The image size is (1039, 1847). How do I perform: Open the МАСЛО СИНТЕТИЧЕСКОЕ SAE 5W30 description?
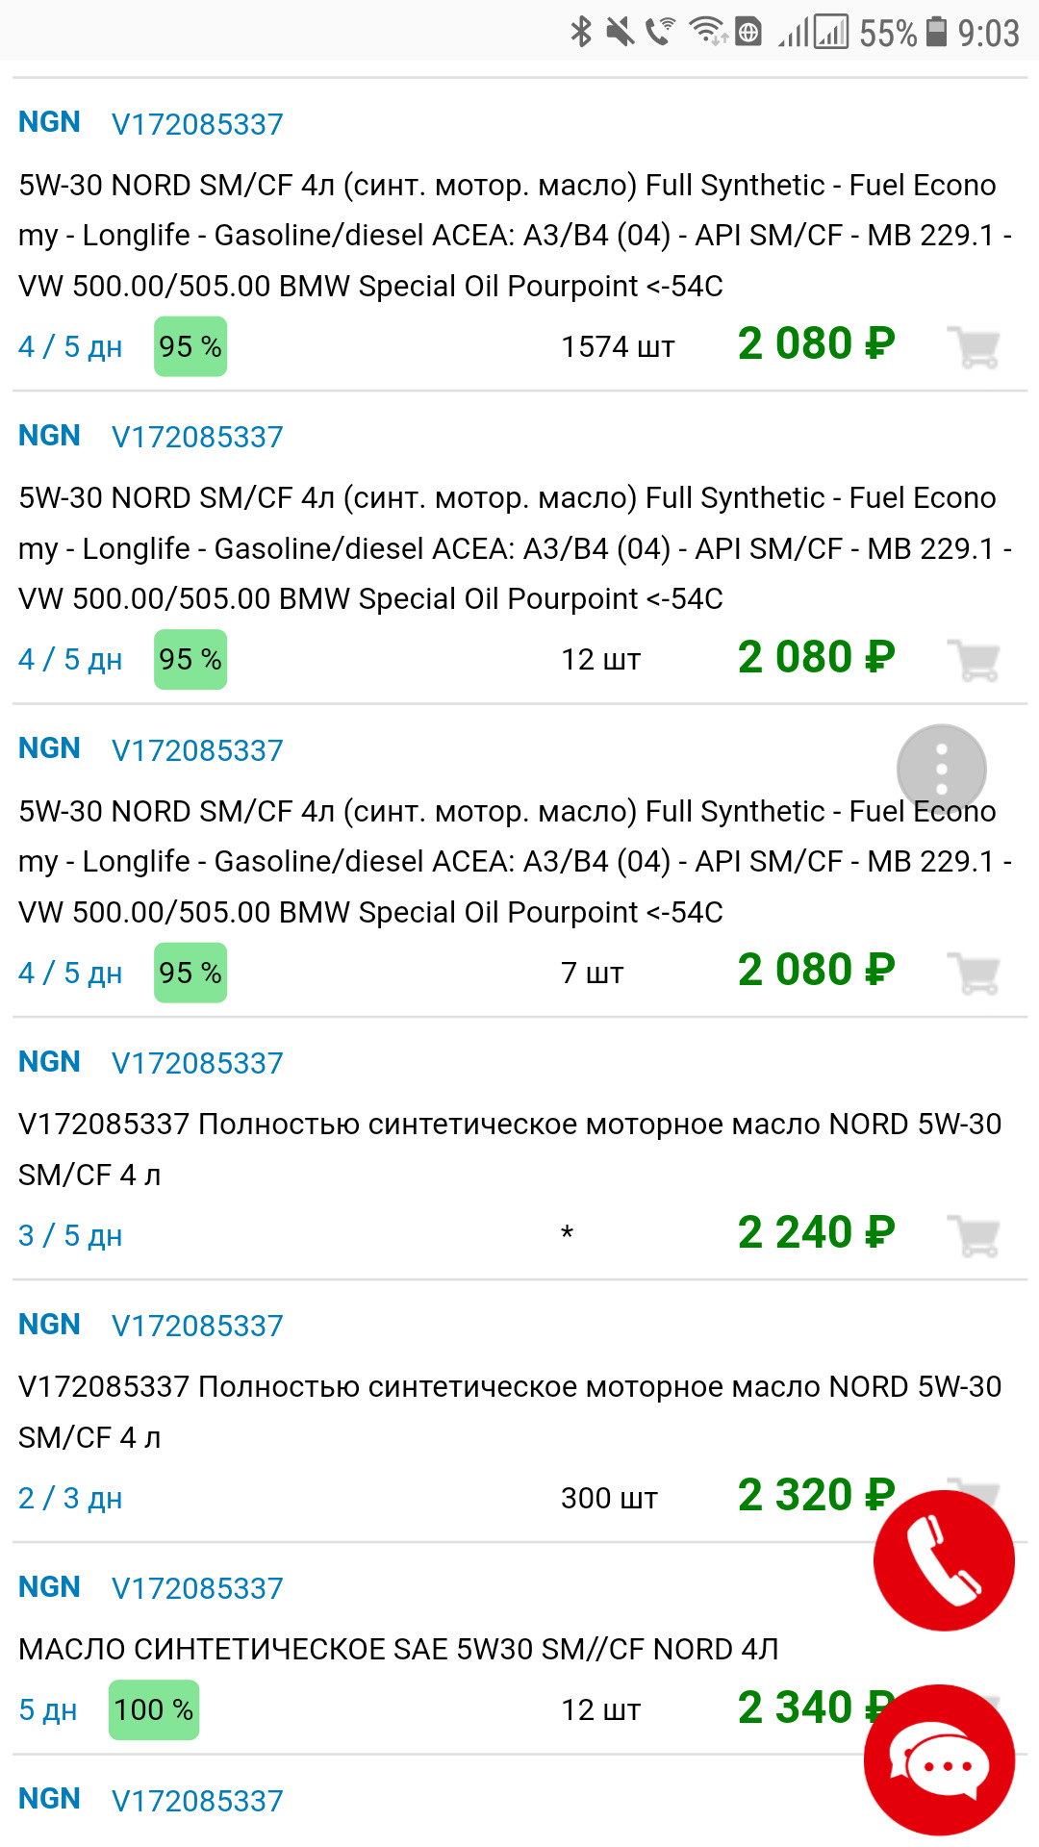tap(398, 1649)
